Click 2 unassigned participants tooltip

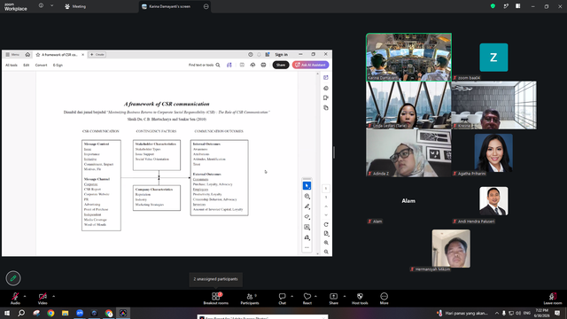215,279
